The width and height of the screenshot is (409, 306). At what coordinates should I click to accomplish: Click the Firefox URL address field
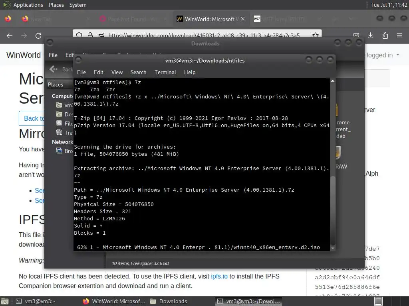click(204, 35)
